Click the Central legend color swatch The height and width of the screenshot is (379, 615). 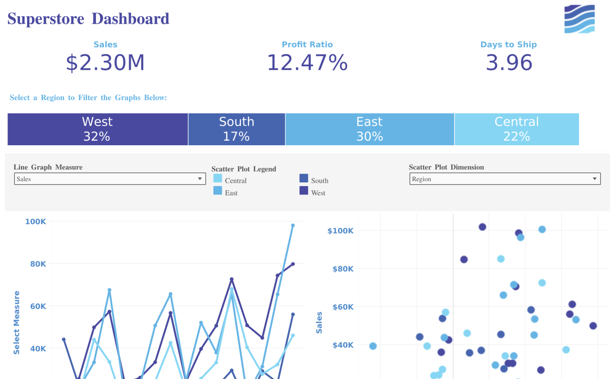[218, 178]
